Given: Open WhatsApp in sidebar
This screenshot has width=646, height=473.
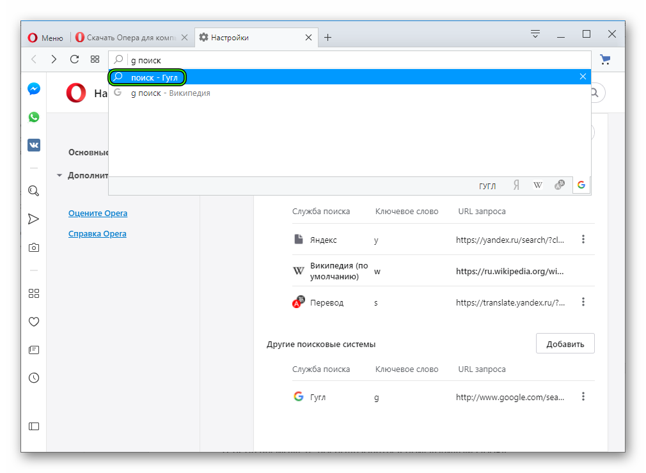Looking at the screenshot, I should point(34,117).
